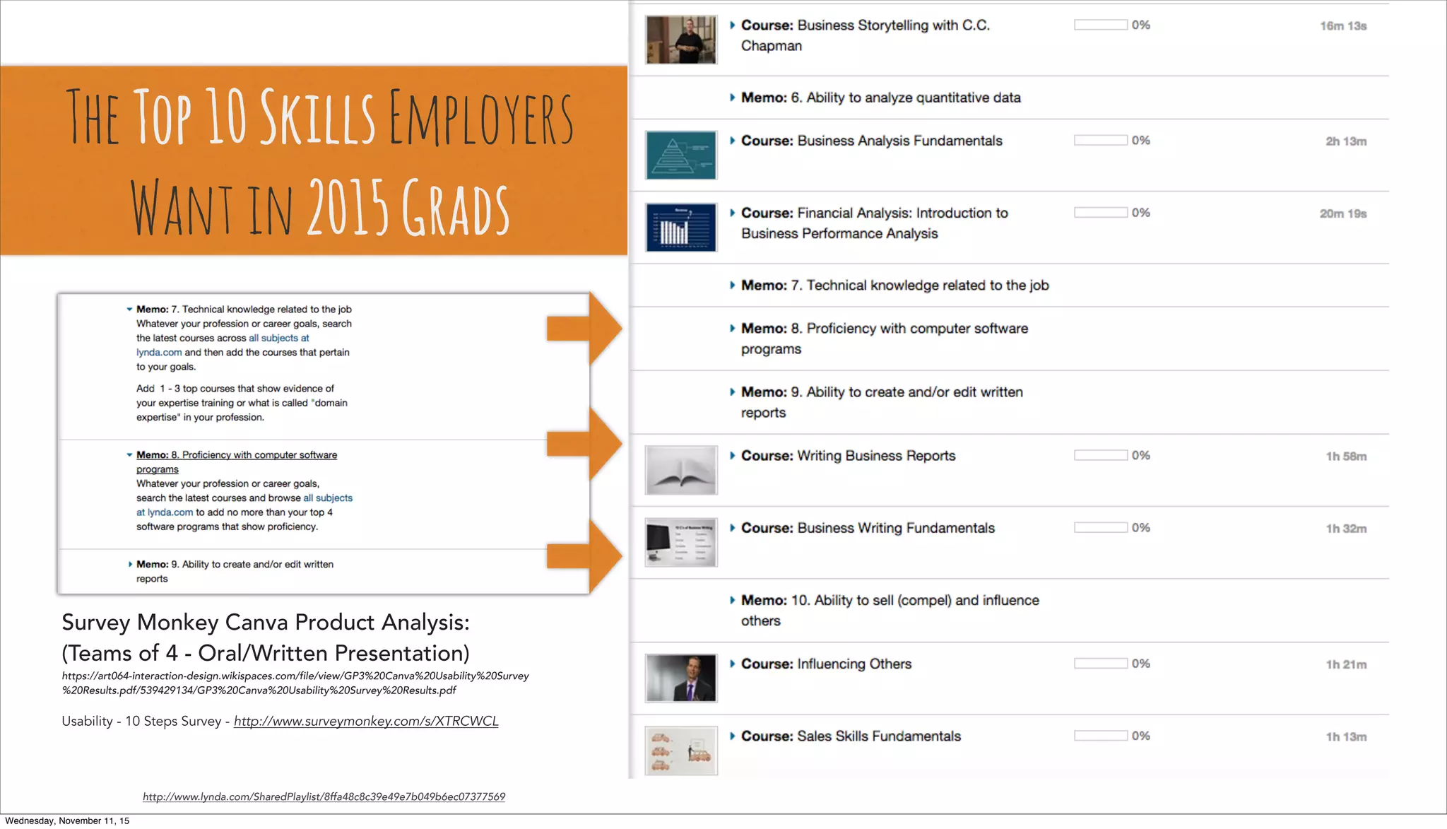Image resolution: width=1447 pixels, height=829 pixels.
Task: Click the Financial Analysis bar chart thumbnail
Action: coord(681,228)
